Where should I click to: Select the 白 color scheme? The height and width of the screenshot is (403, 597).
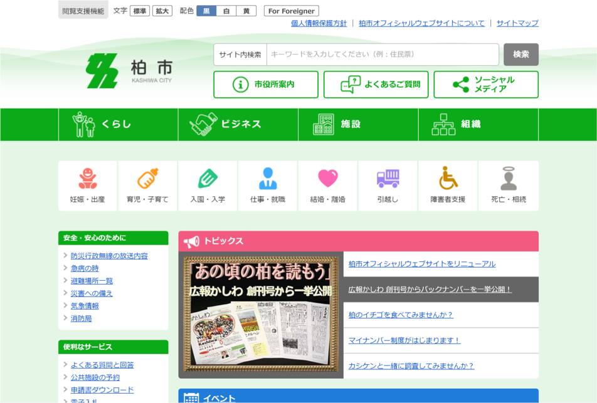click(226, 11)
